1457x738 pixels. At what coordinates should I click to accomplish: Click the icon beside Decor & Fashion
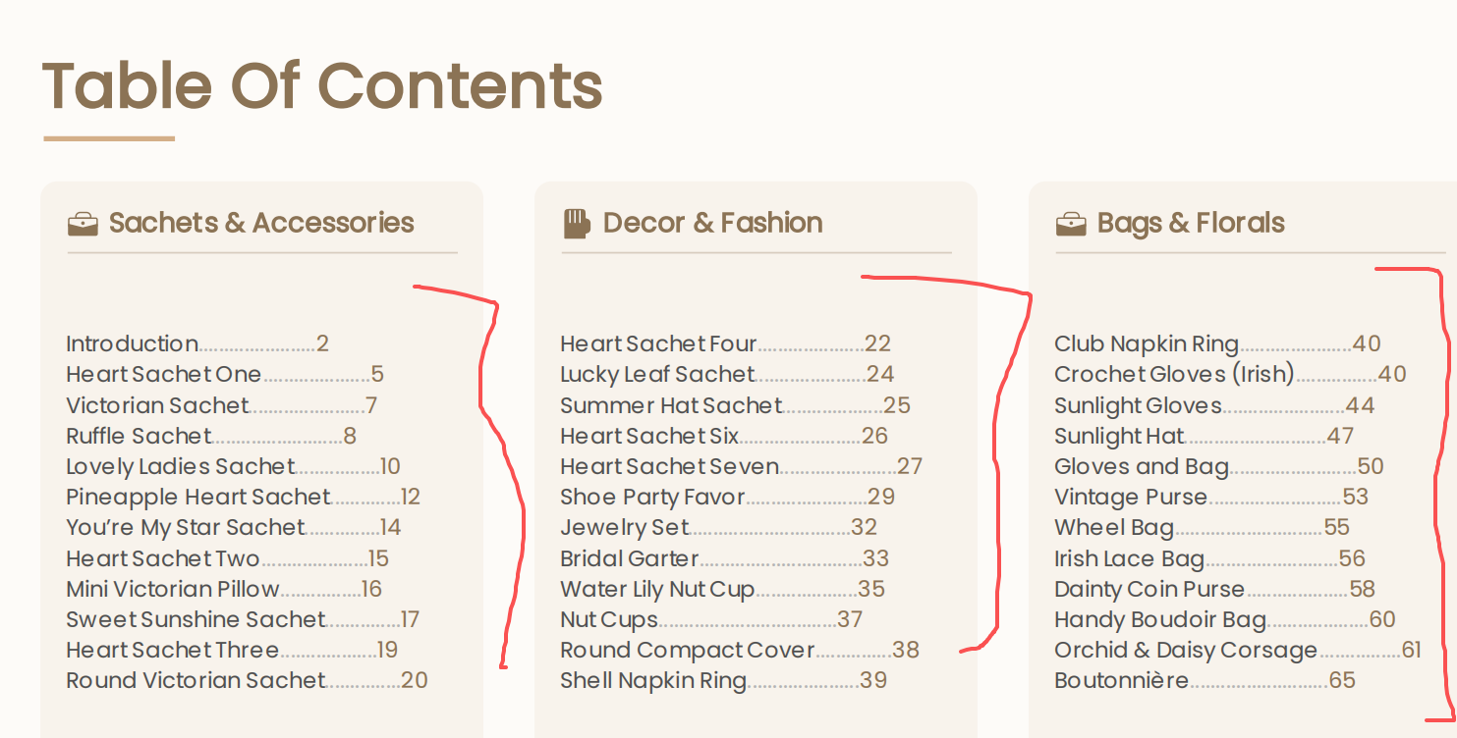pyautogui.click(x=577, y=224)
